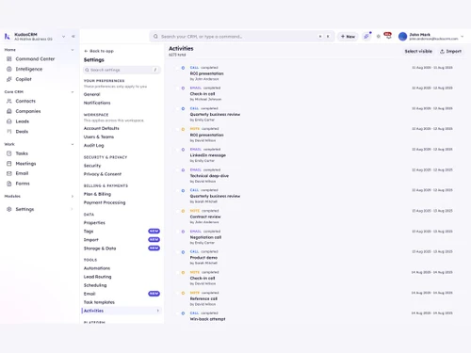Viewport: 471px width, 353px height.
Task: Collapse the left sidebar with double-arrow icon
Action: [x=73, y=37]
